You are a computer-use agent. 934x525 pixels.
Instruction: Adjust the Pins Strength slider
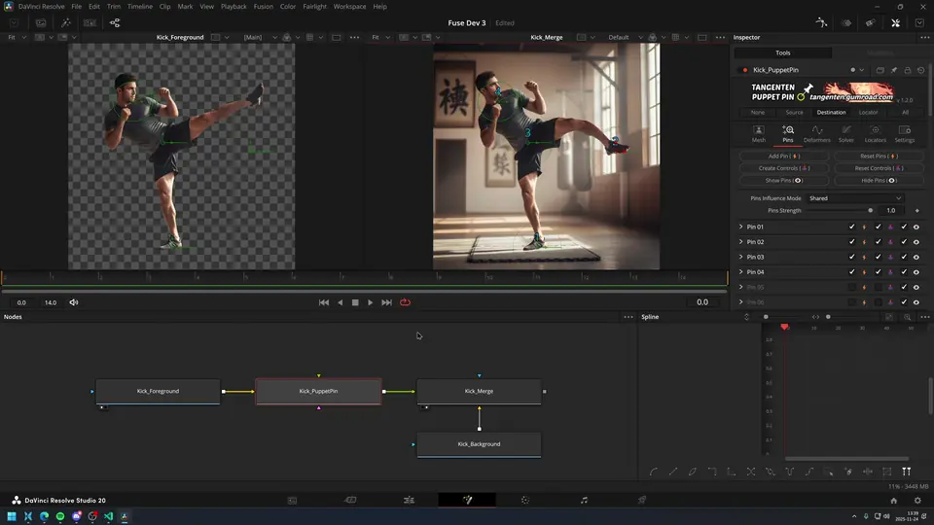pos(870,210)
